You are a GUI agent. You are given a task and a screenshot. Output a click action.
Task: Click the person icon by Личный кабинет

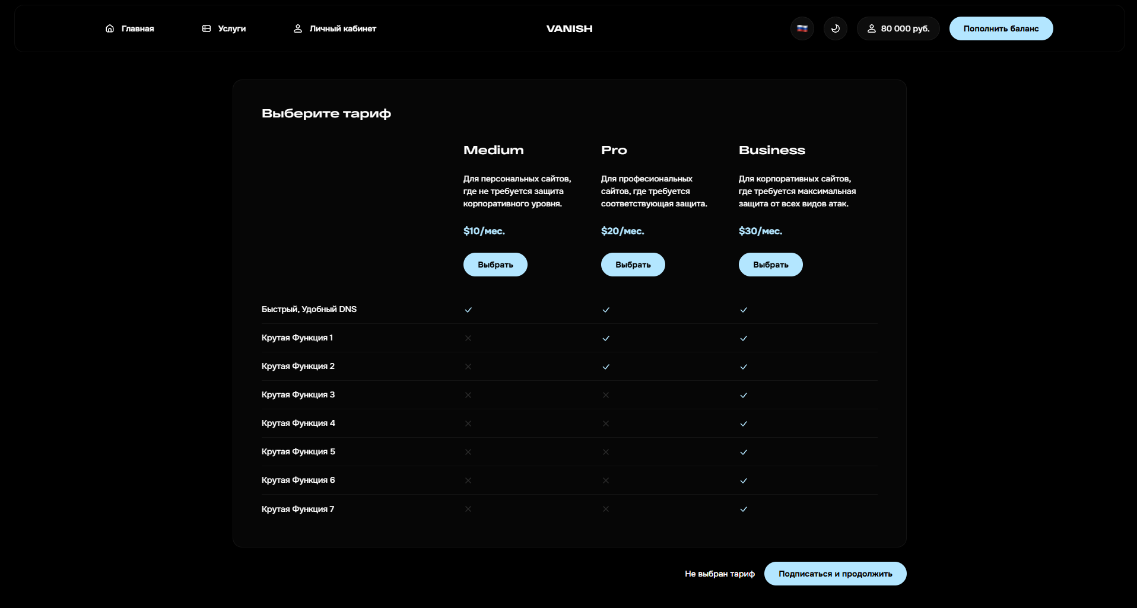pyautogui.click(x=297, y=28)
